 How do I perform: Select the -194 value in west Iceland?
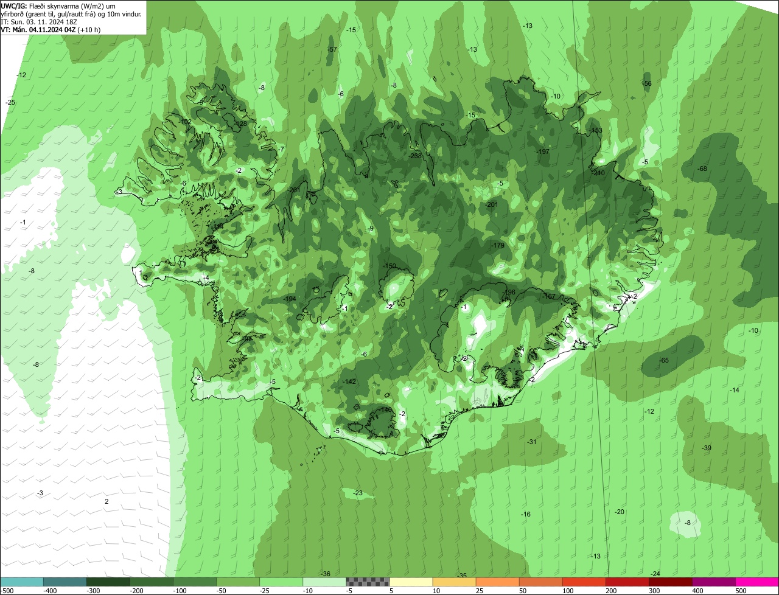pos(290,299)
